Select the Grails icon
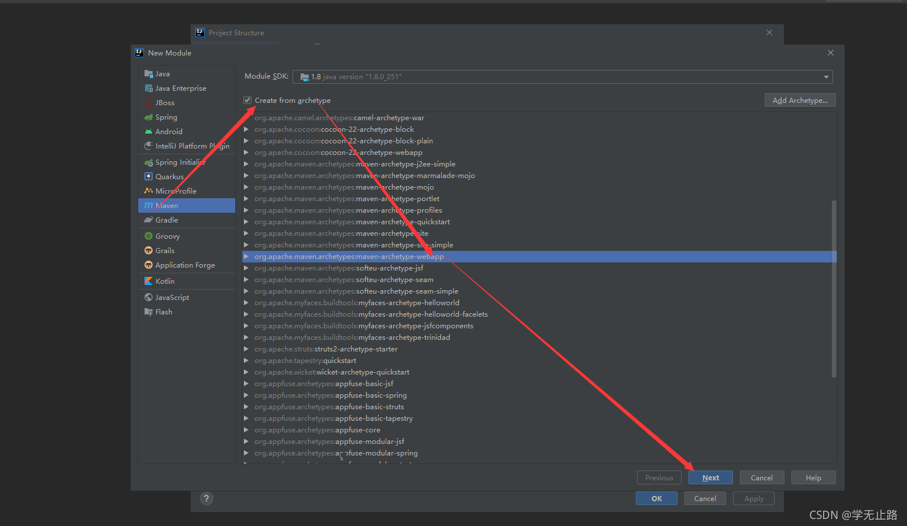 (x=149, y=251)
